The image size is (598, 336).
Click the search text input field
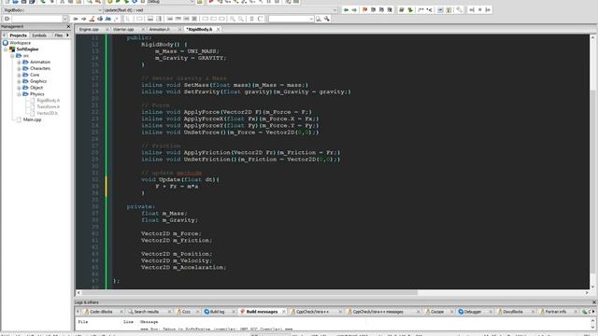coord(36,19)
